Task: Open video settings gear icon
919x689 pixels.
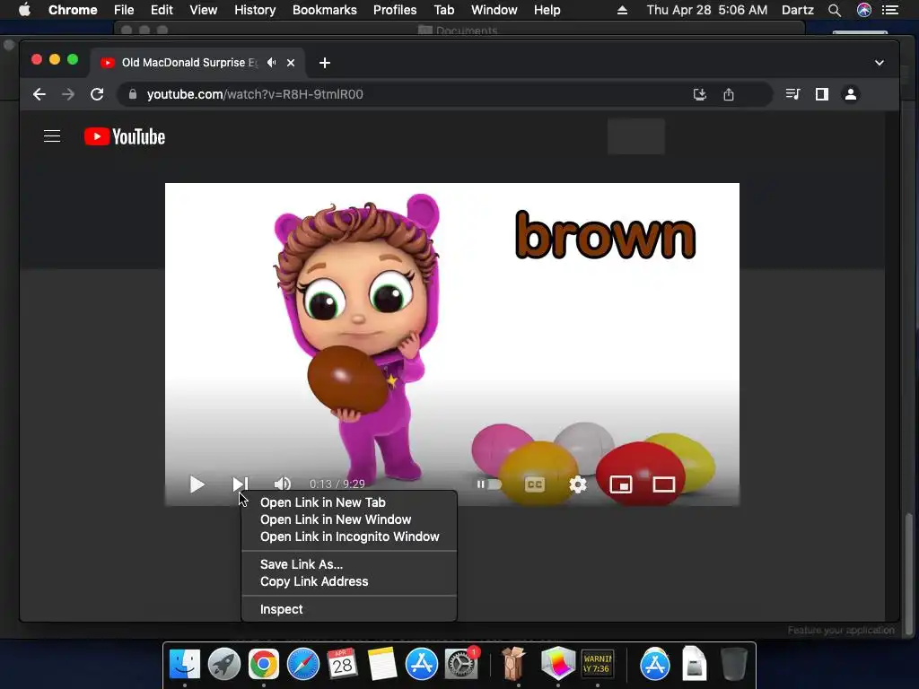Action: (x=578, y=484)
